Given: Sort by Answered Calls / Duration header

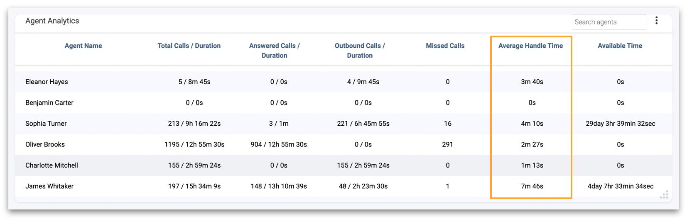Looking at the screenshot, I should pos(274,51).
